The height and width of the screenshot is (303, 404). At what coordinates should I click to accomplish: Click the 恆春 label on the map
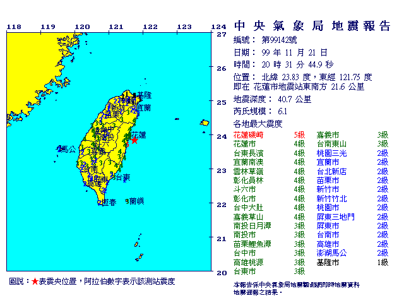(109, 203)
